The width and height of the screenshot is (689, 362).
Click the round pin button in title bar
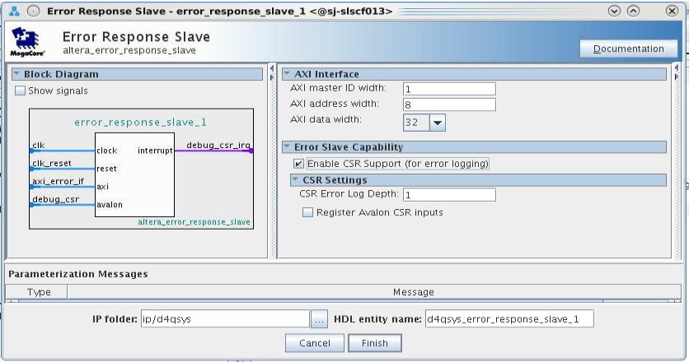(x=34, y=12)
